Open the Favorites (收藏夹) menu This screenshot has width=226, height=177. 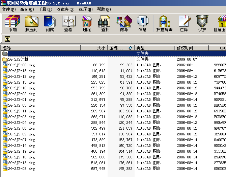[x=65, y=9]
